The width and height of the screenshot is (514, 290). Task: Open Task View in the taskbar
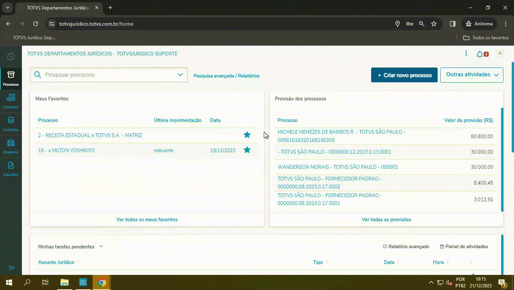click(x=45, y=282)
